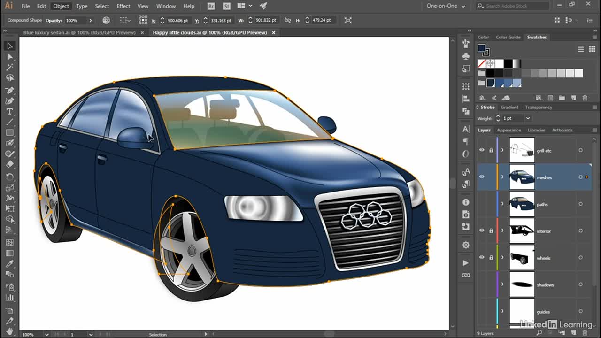Open the One-on-One workspace switcher
601x338 pixels.
(x=446, y=6)
